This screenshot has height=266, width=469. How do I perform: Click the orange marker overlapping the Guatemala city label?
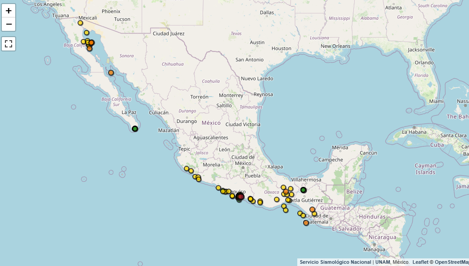pyautogui.click(x=306, y=223)
